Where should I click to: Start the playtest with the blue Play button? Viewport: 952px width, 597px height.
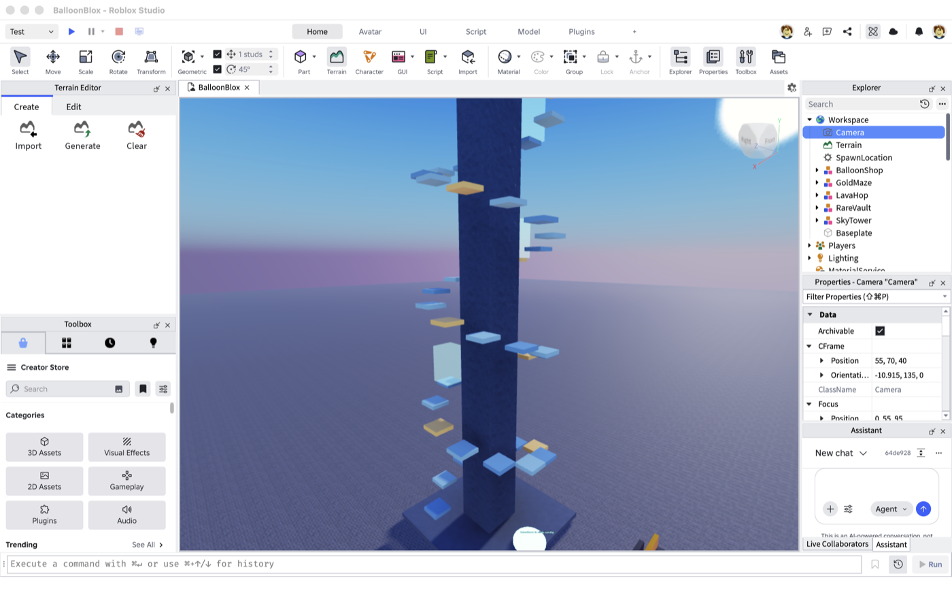pyautogui.click(x=71, y=31)
